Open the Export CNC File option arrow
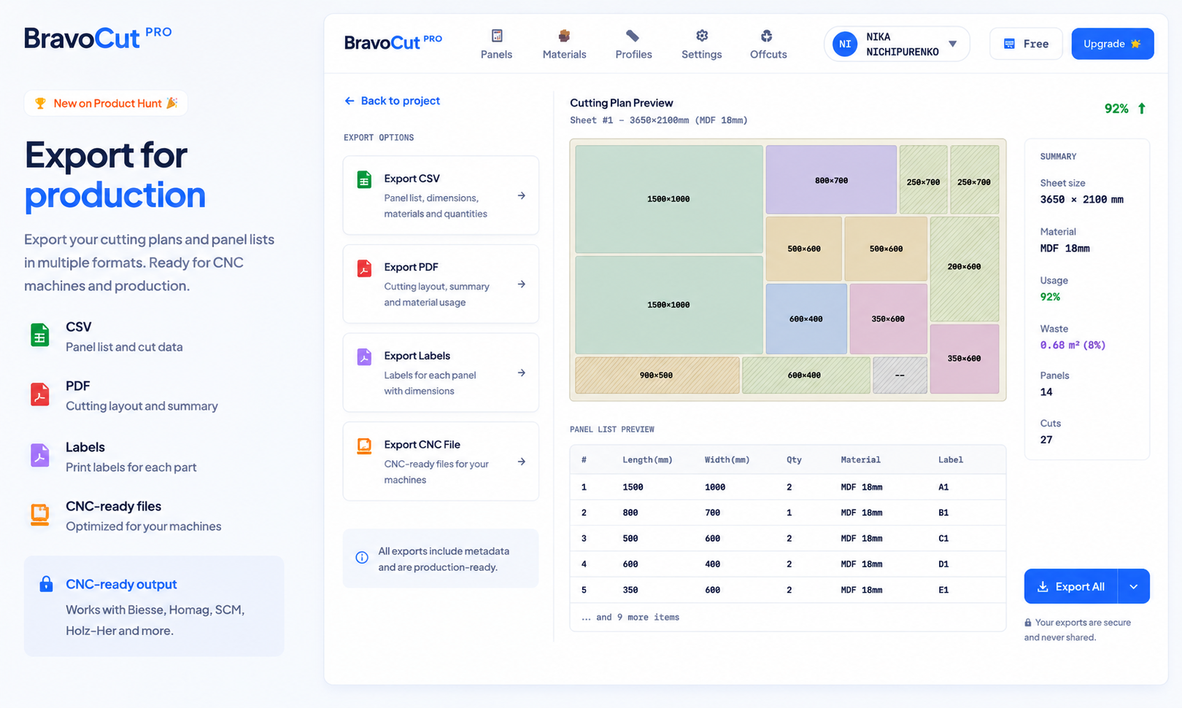This screenshot has width=1182, height=708. (521, 462)
